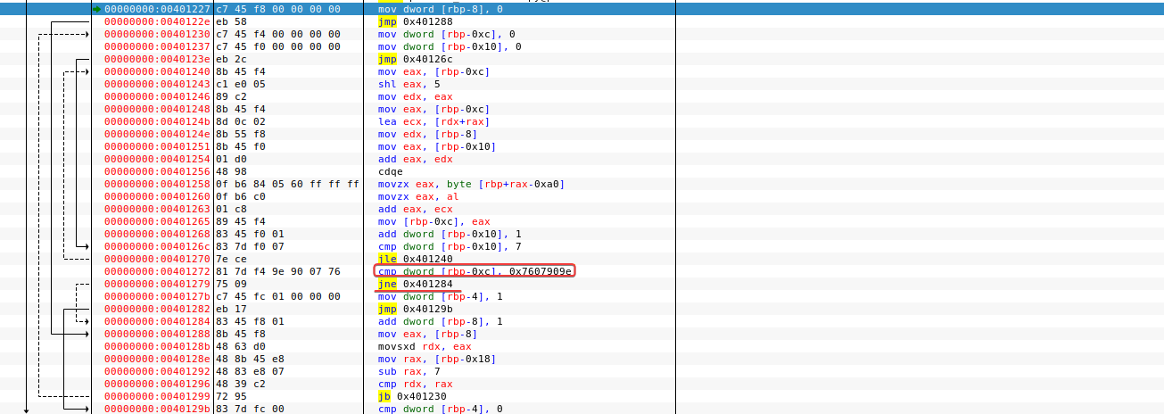Click address 00000000:0040129b
The width and height of the screenshot is (1164, 414).
158,409
